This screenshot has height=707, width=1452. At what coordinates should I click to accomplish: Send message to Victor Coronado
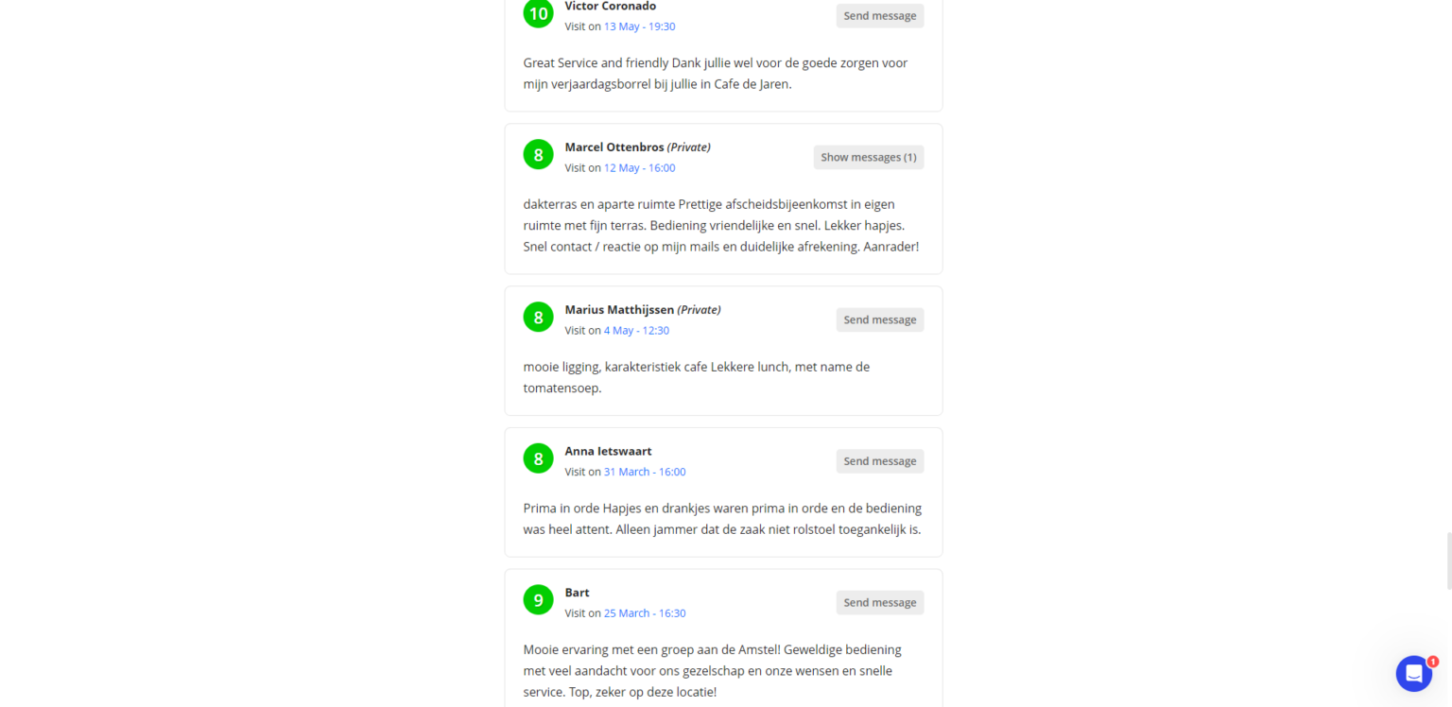[880, 15]
